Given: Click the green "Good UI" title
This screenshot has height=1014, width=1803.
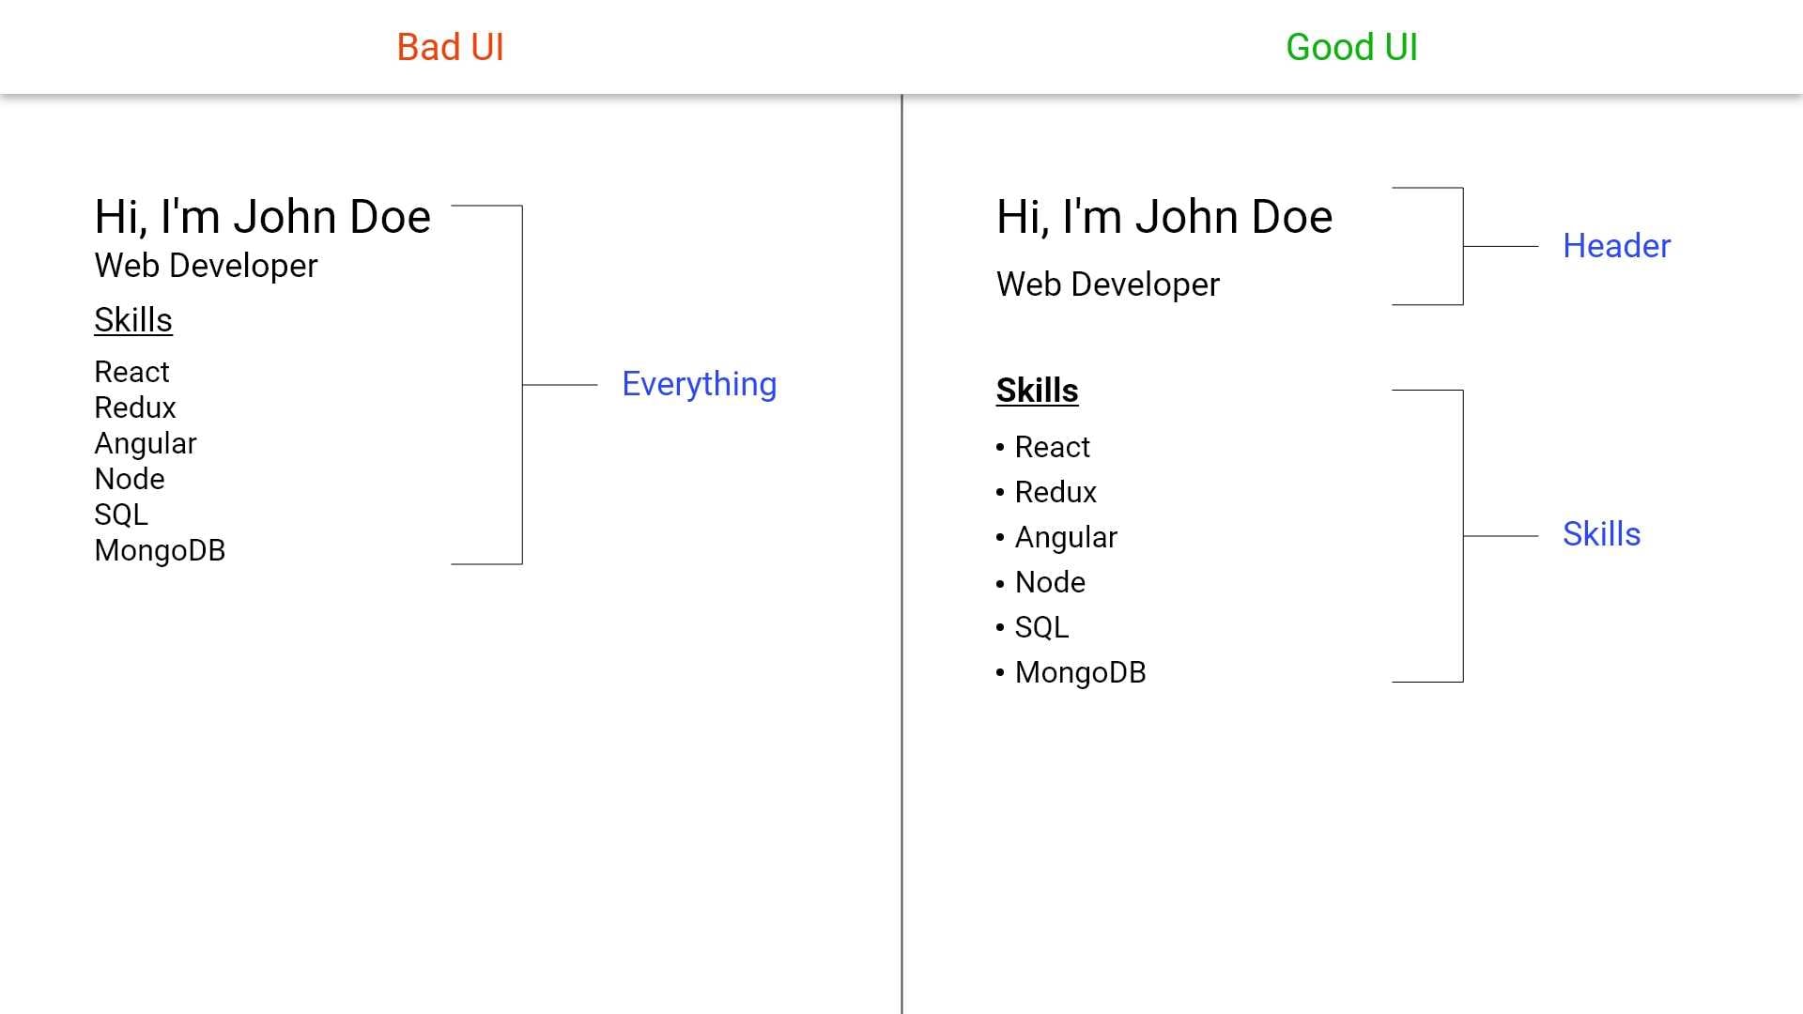Looking at the screenshot, I should coord(1351,47).
